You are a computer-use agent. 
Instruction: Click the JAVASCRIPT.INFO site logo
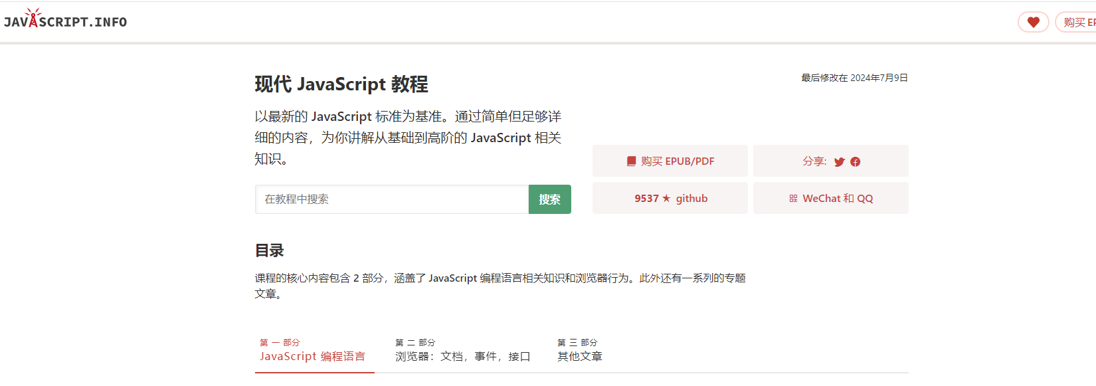pyautogui.click(x=65, y=21)
